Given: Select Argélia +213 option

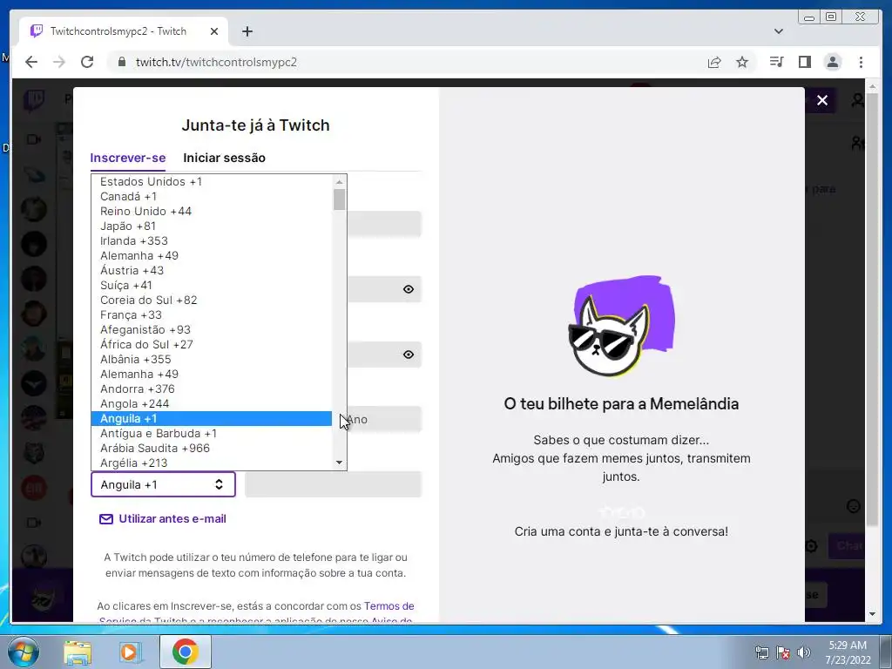Looking at the screenshot, I should [x=211, y=463].
